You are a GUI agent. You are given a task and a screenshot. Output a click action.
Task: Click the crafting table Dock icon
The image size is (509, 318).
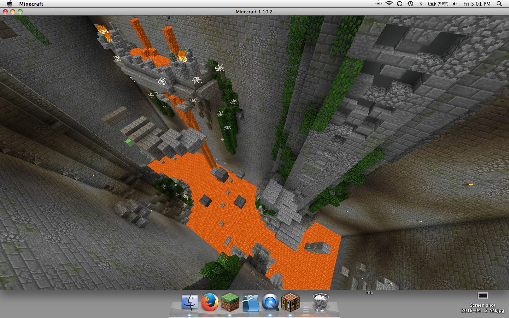click(x=291, y=303)
